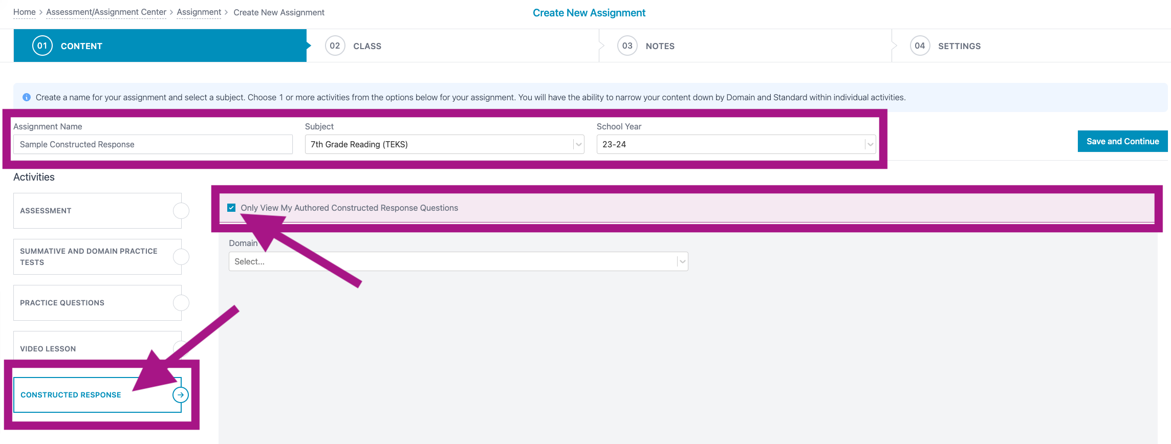Click the 02 step number circle

tap(335, 46)
